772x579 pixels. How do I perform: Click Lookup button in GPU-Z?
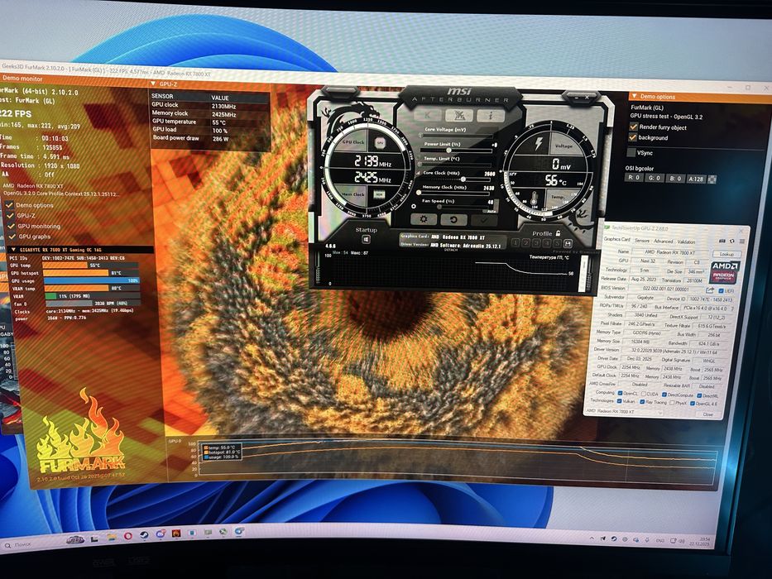coord(726,254)
